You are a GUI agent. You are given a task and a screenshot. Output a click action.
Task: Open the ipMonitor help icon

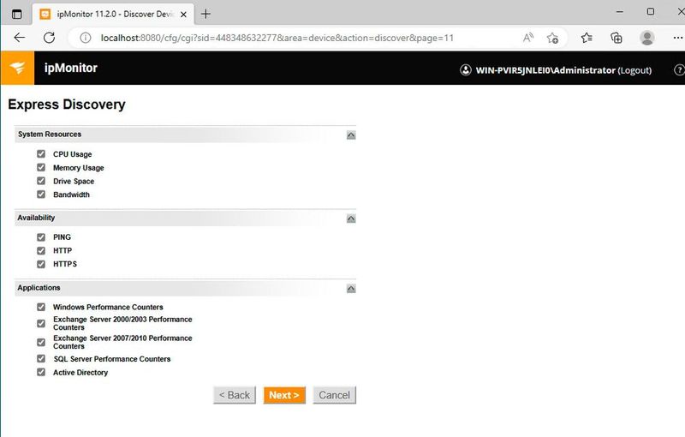pyautogui.click(x=679, y=70)
